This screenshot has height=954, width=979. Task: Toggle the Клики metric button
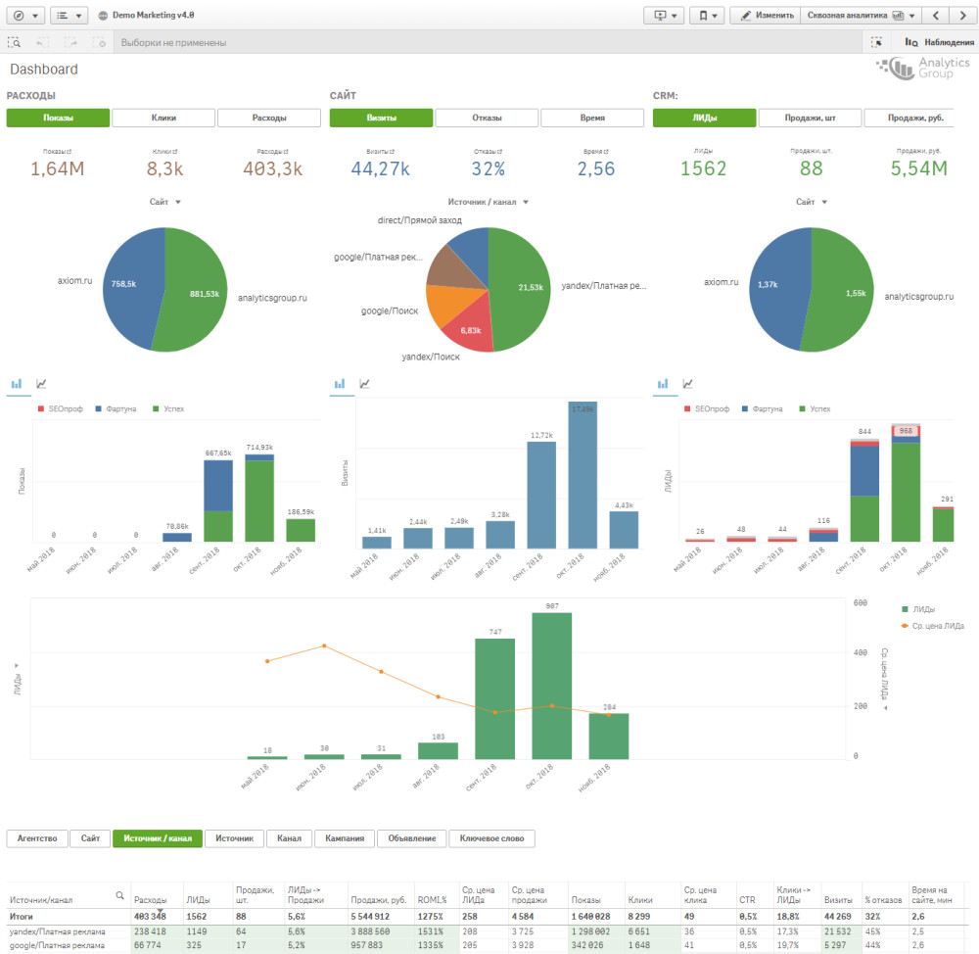(163, 118)
